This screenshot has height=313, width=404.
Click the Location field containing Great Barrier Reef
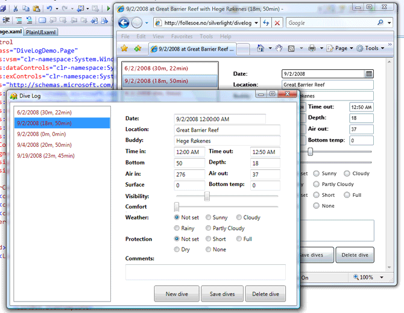click(x=227, y=130)
